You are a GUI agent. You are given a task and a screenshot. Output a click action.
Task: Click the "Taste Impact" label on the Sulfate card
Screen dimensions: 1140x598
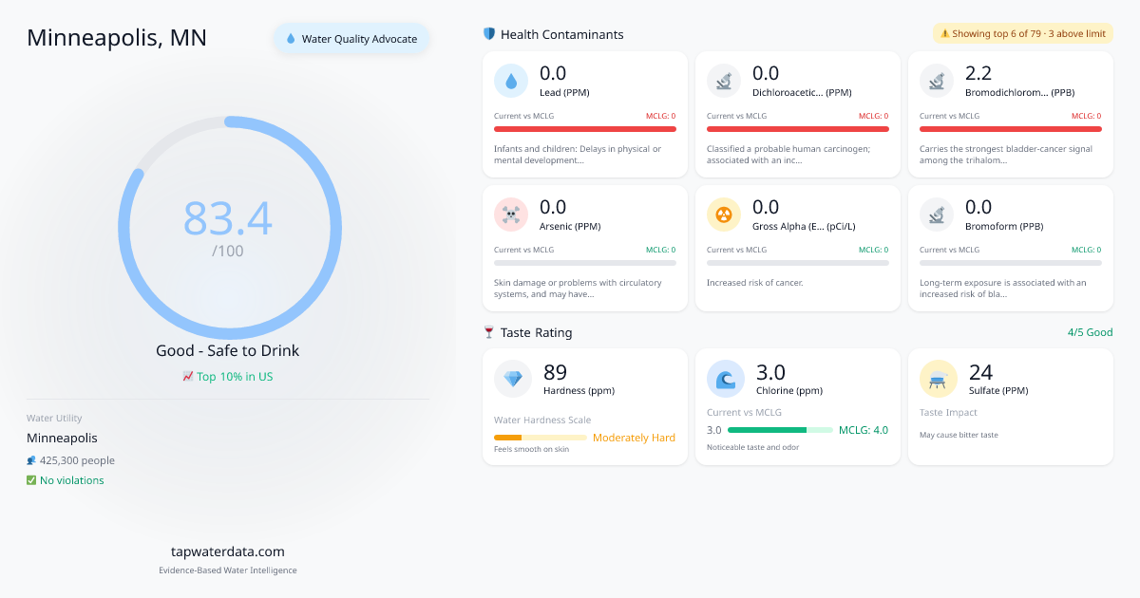(948, 413)
